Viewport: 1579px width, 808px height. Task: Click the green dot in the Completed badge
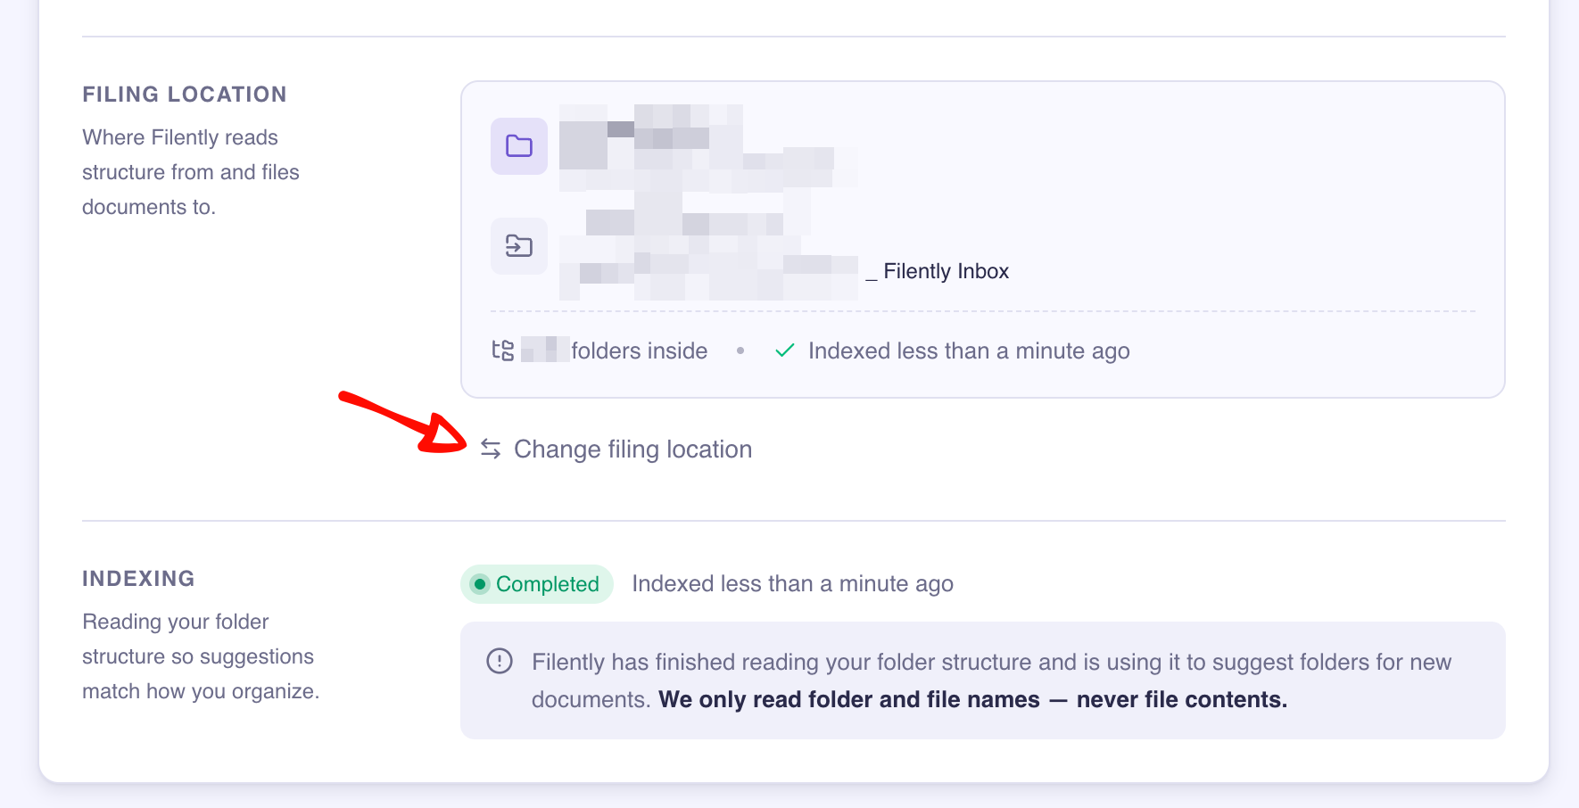(480, 584)
